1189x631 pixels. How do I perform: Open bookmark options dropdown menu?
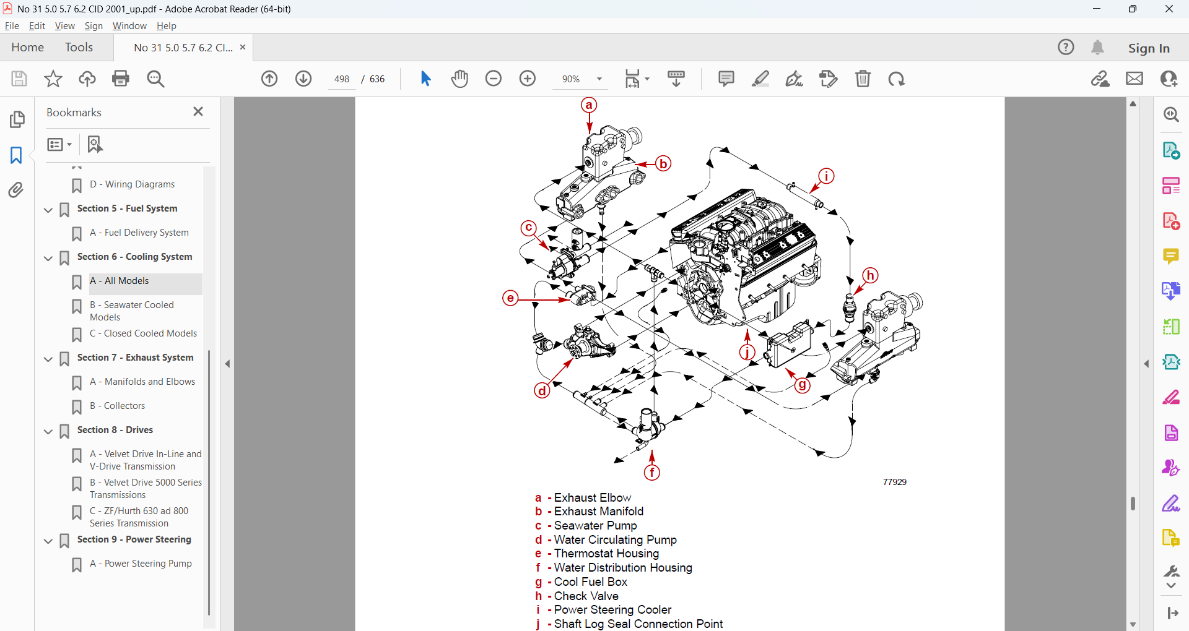click(60, 144)
